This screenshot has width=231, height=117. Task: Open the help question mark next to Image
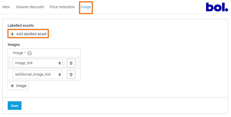pos(29,53)
